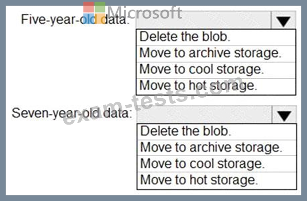Screen dimensions: 307x201
Task: Click the Seven-year-old data label
Action: 72,114
